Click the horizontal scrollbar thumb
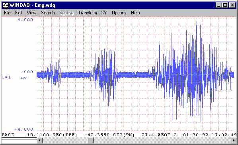The width and height of the screenshot is (238, 145). (91, 141)
